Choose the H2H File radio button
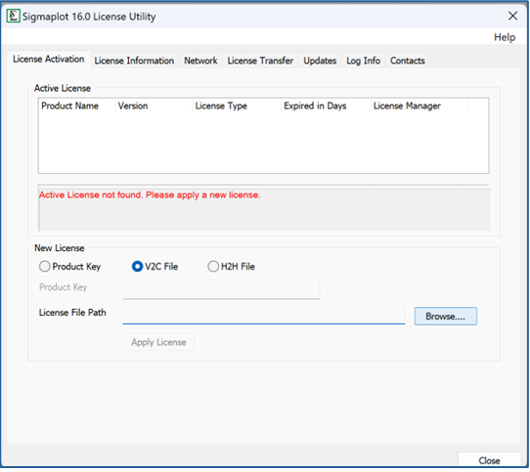This screenshot has height=472, width=530. (x=213, y=266)
